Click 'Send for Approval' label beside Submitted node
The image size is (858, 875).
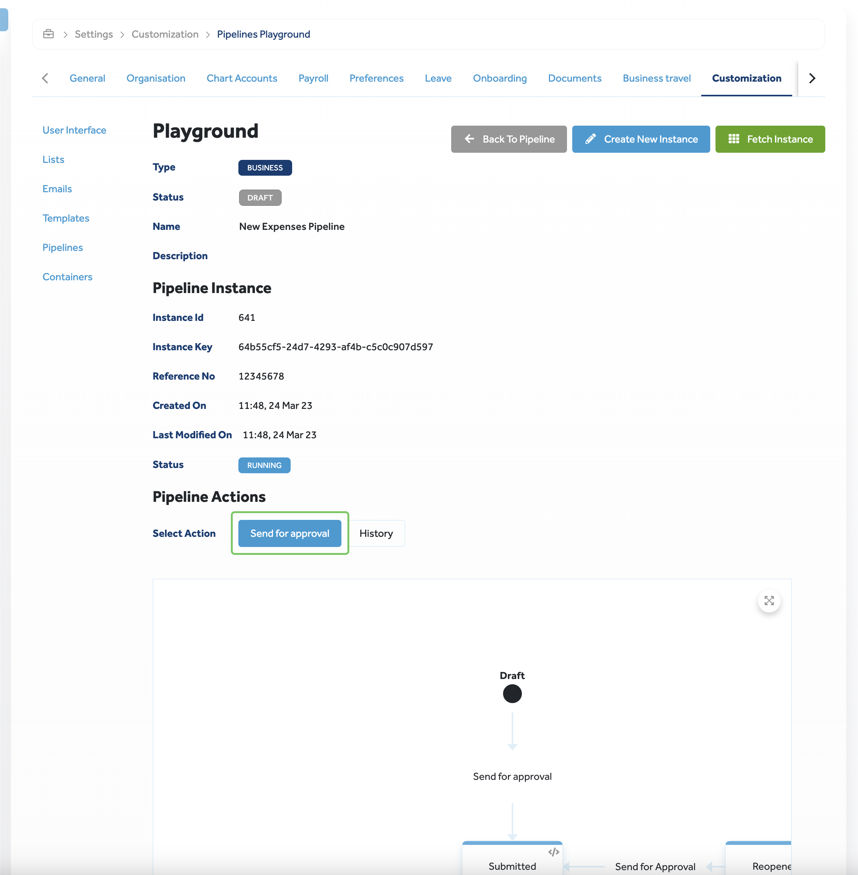(655, 866)
